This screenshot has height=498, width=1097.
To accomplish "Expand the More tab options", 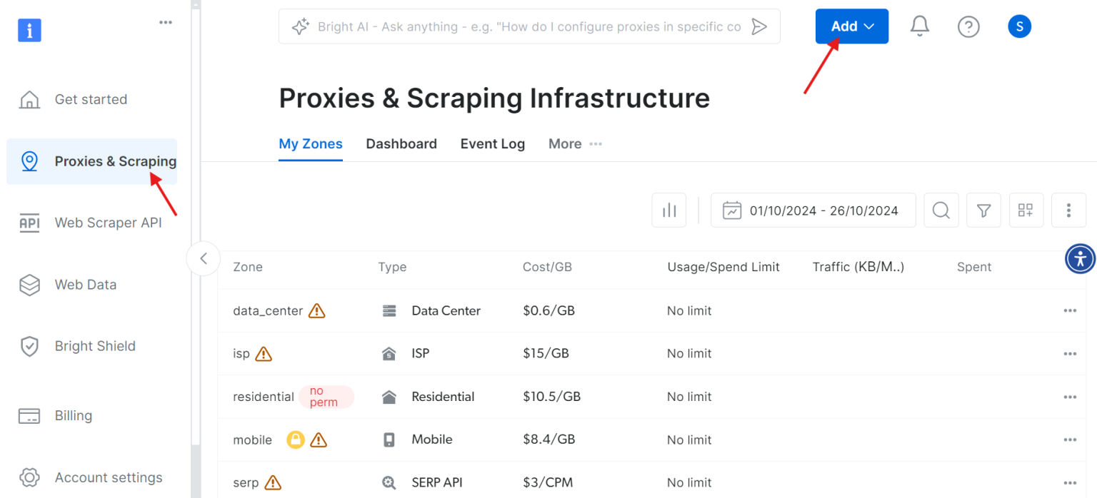I will (575, 144).
